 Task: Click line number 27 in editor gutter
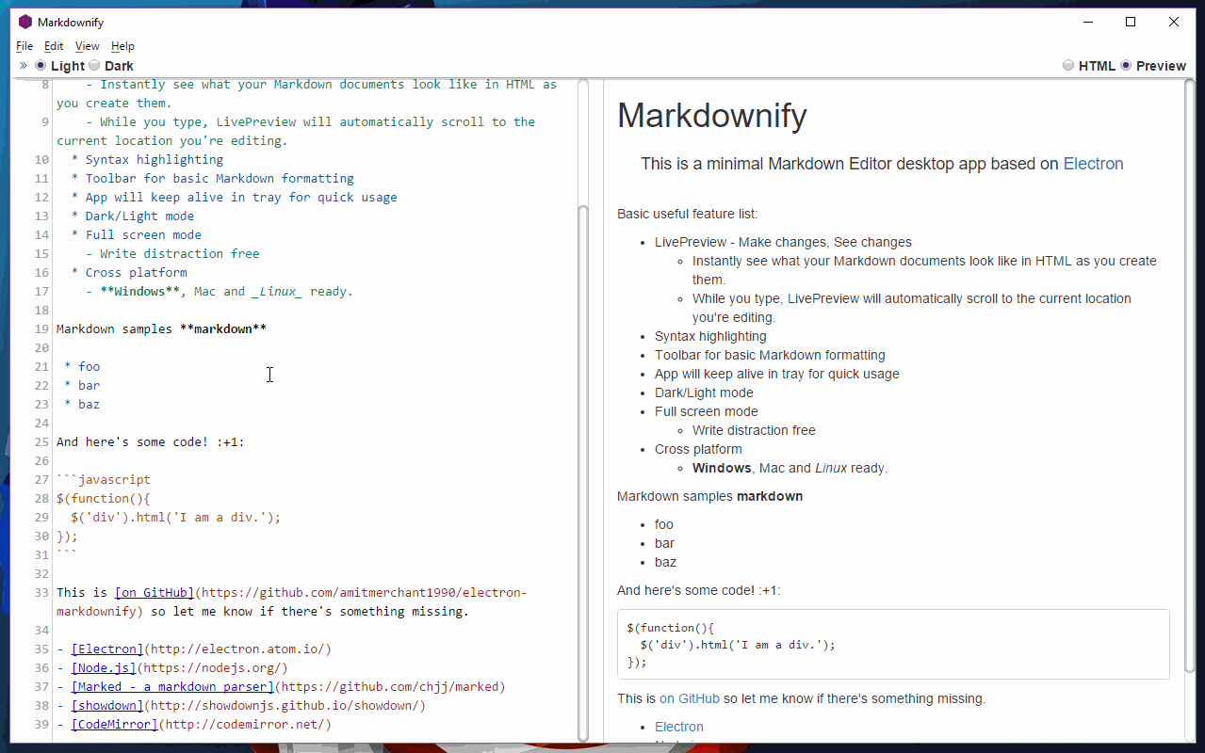[41, 480]
